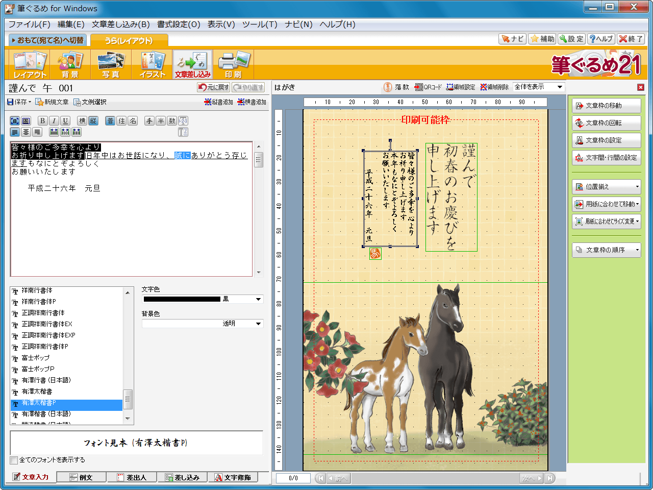Toggle italic I formatting
Viewport: 653px width, 490px height.
click(54, 121)
